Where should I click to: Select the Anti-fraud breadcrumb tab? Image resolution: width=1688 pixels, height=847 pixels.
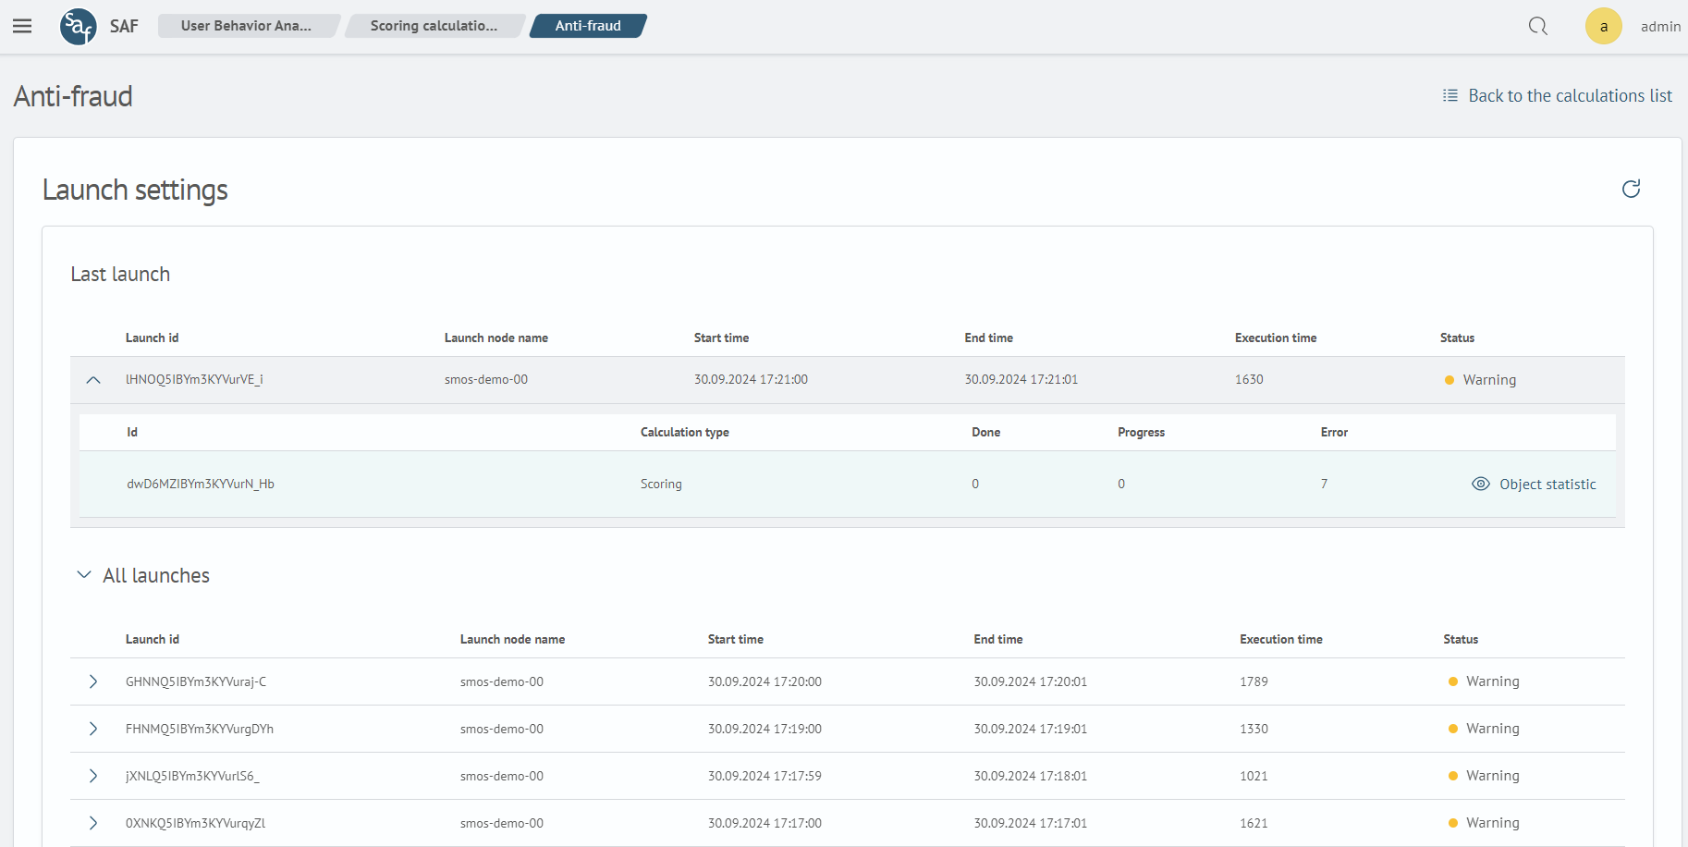(x=588, y=26)
